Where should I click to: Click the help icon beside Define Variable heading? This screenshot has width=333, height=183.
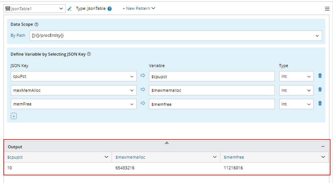89,54
